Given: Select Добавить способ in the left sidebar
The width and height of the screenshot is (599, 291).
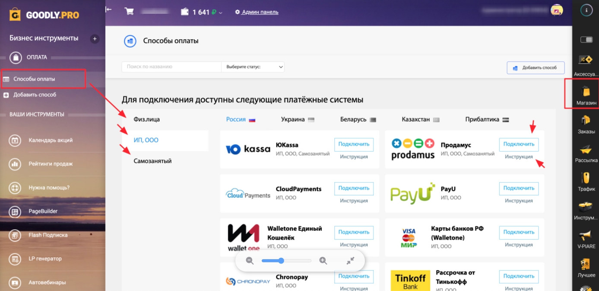Looking at the screenshot, I should (35, 95).
